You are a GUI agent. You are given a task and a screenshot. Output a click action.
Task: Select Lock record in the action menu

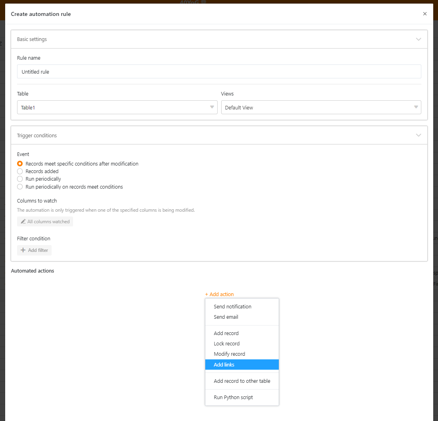click(226, 344)
